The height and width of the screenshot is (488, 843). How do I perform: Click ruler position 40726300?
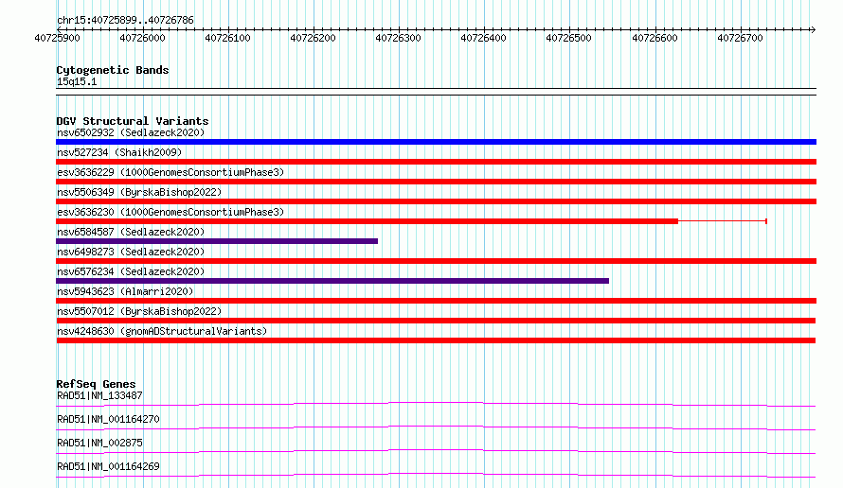point(399,38)
